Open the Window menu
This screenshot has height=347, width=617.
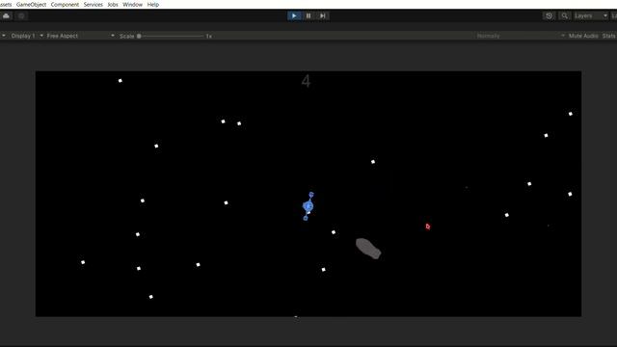coord(133,4)
